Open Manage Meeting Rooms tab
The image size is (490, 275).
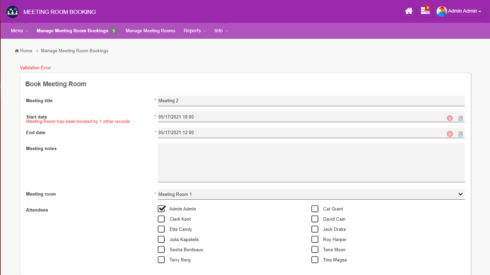coord(150,31)
